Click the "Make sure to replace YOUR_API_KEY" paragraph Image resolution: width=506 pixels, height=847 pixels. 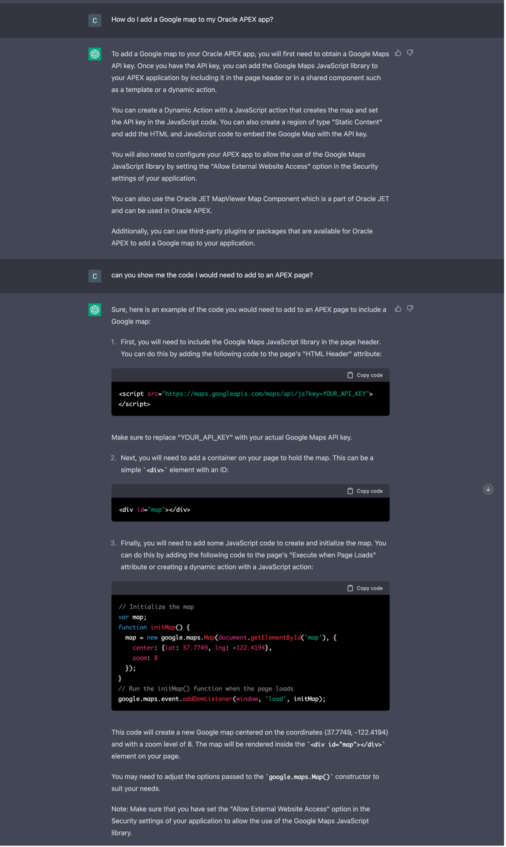pos(232,437)
